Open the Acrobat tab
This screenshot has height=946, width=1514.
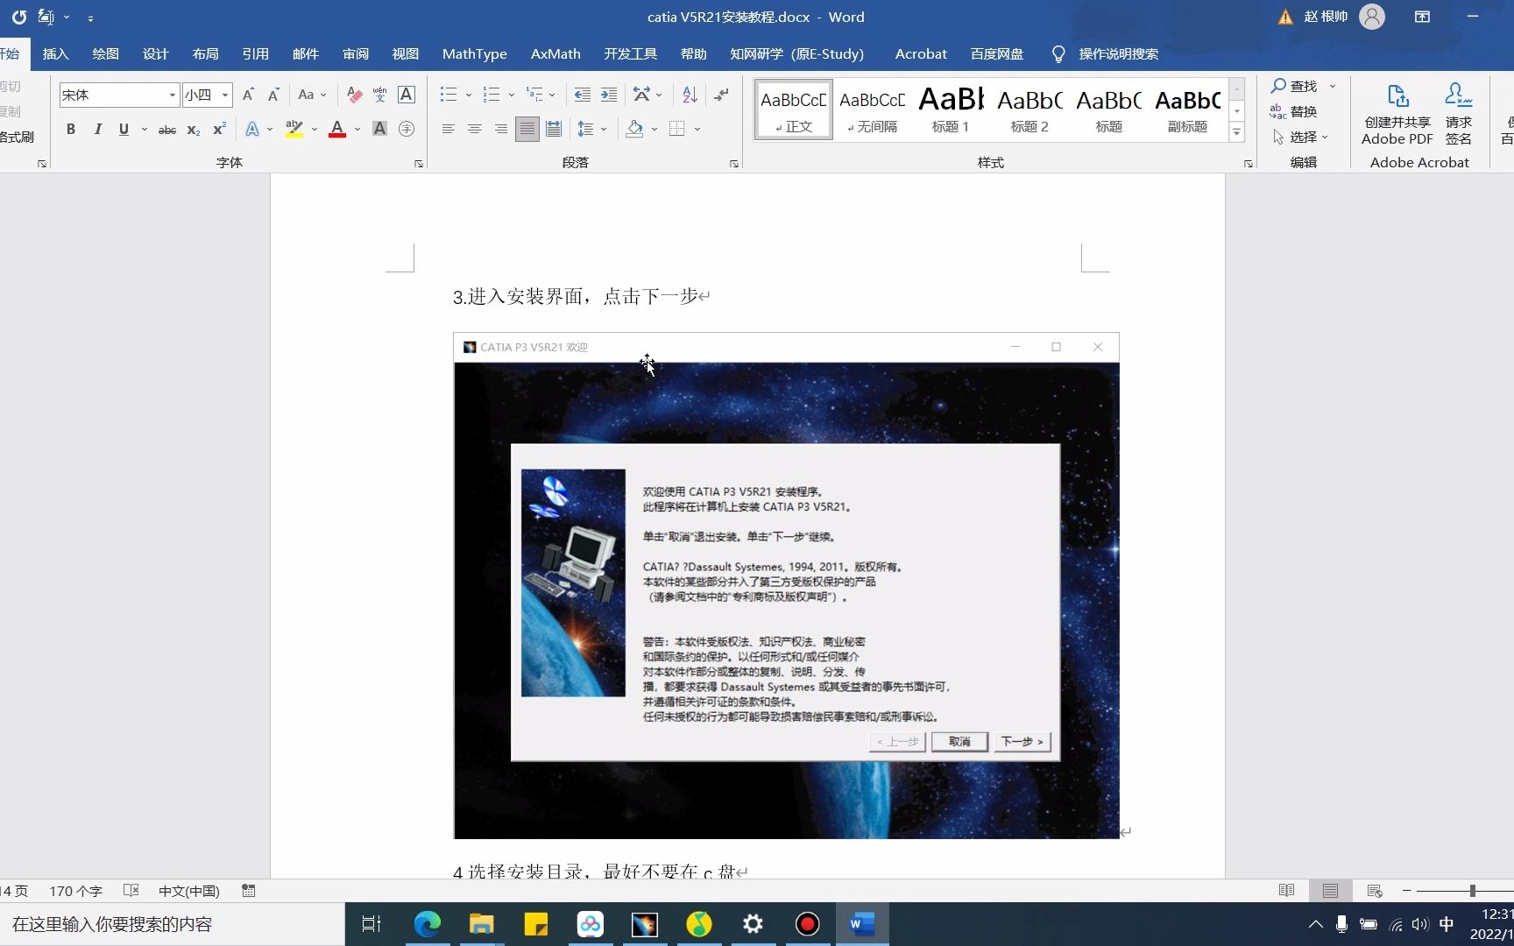[x=920, y=53]
